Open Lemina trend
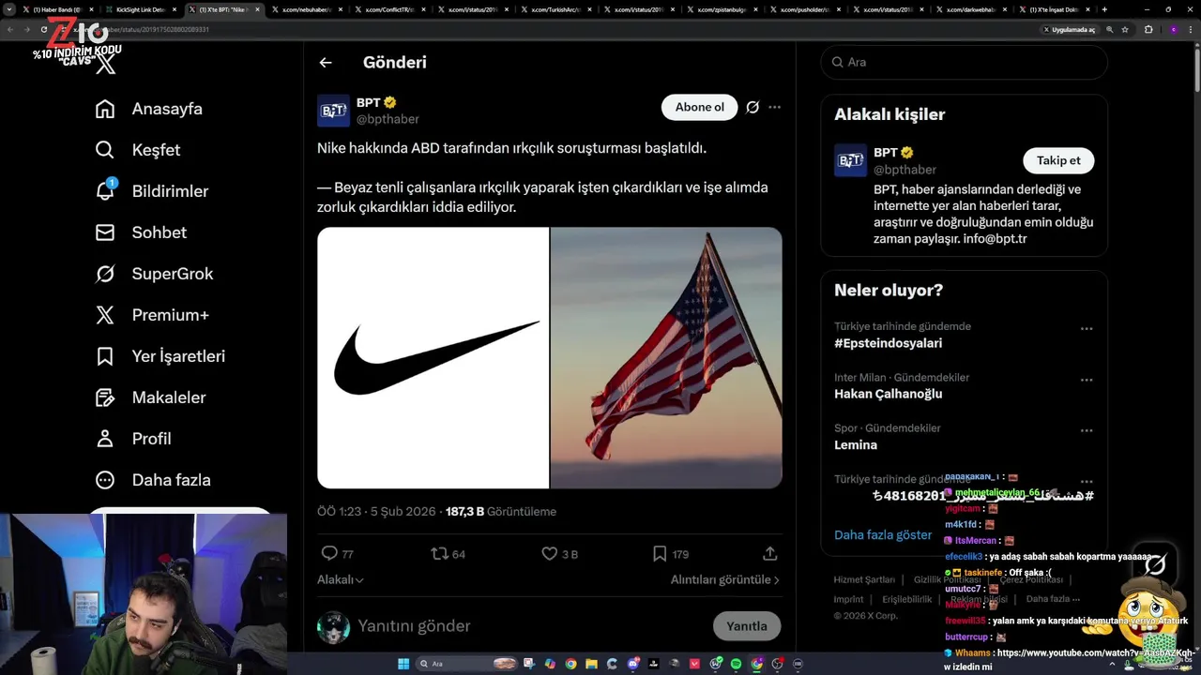1201x675 pixels. coord(856,444)
